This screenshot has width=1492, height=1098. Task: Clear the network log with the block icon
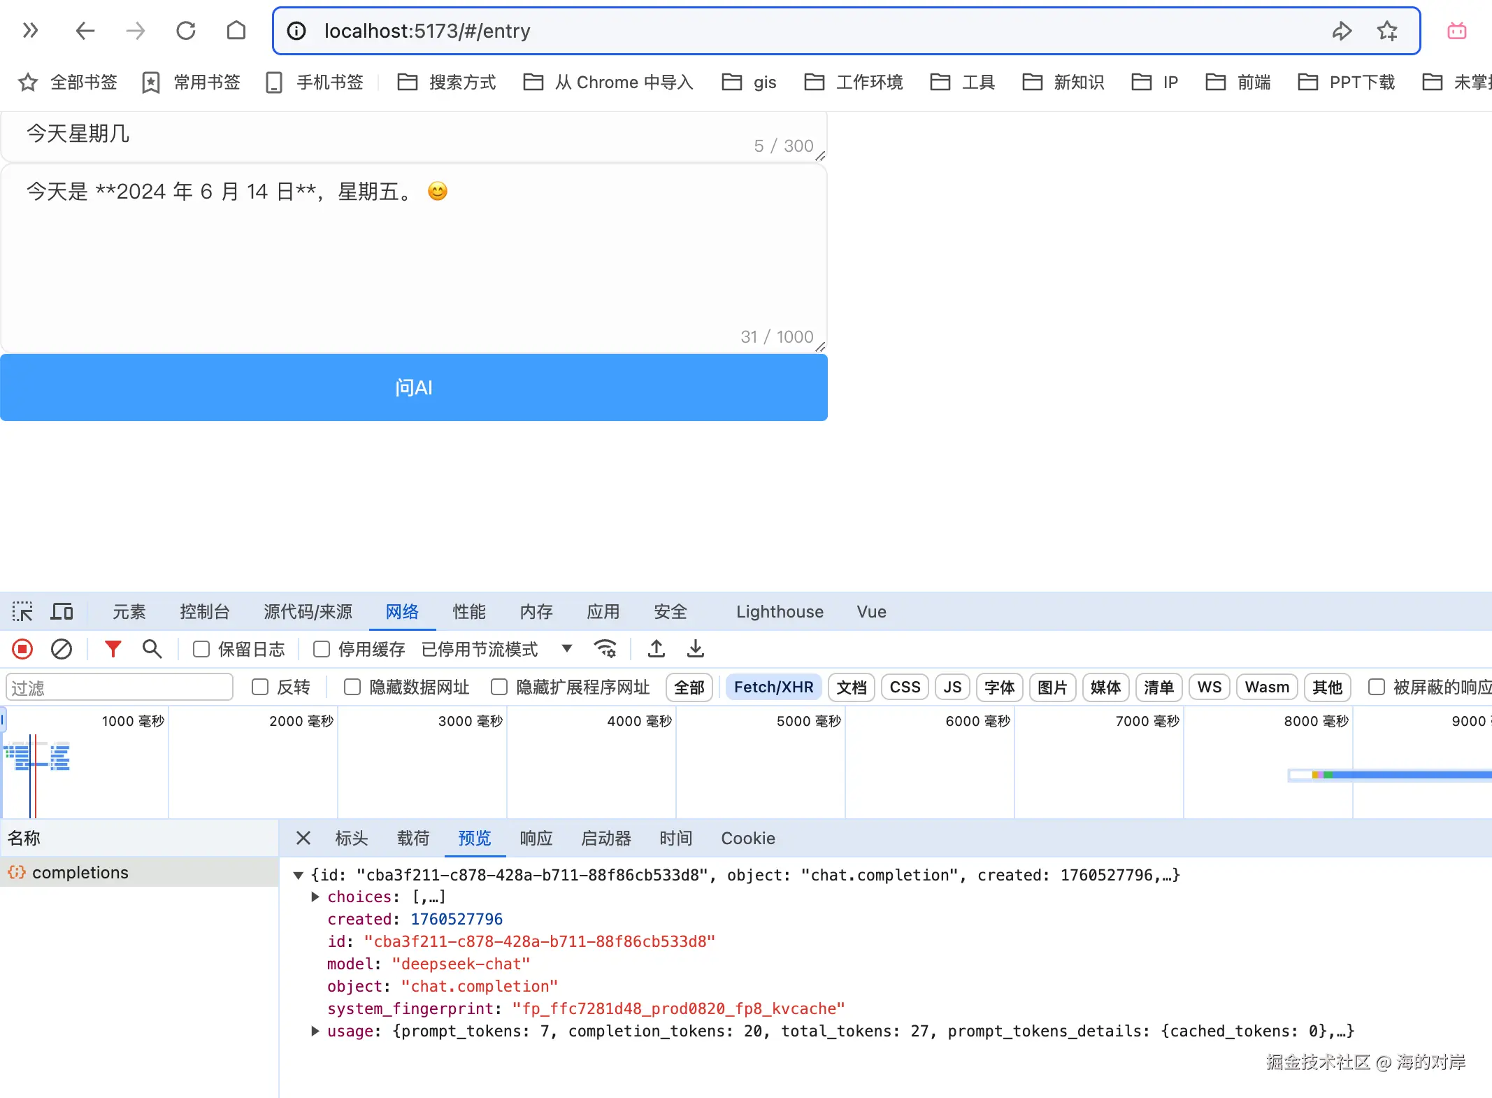pyautogui.click(x=62, y=650)
